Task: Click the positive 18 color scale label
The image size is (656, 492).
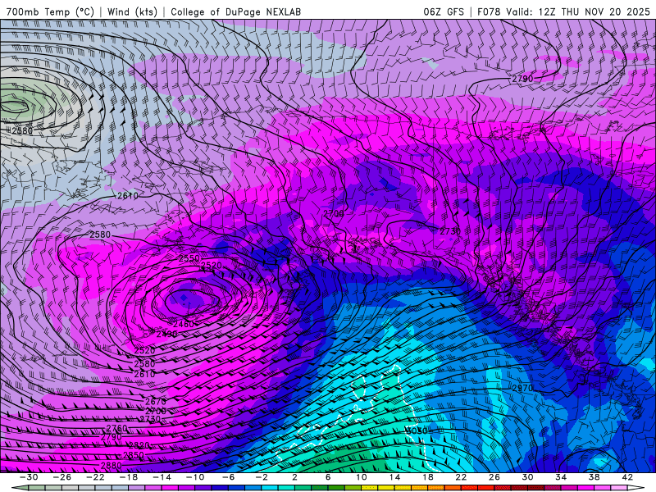Action: click(428, 477)
